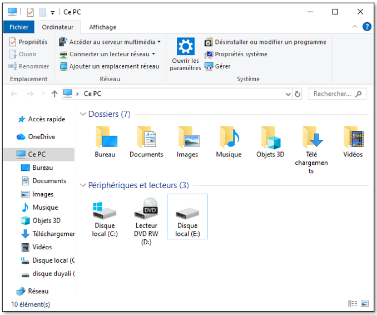Collapse the Périphériques et lecteurs group
Screen dimensions: 377x315
83,185
